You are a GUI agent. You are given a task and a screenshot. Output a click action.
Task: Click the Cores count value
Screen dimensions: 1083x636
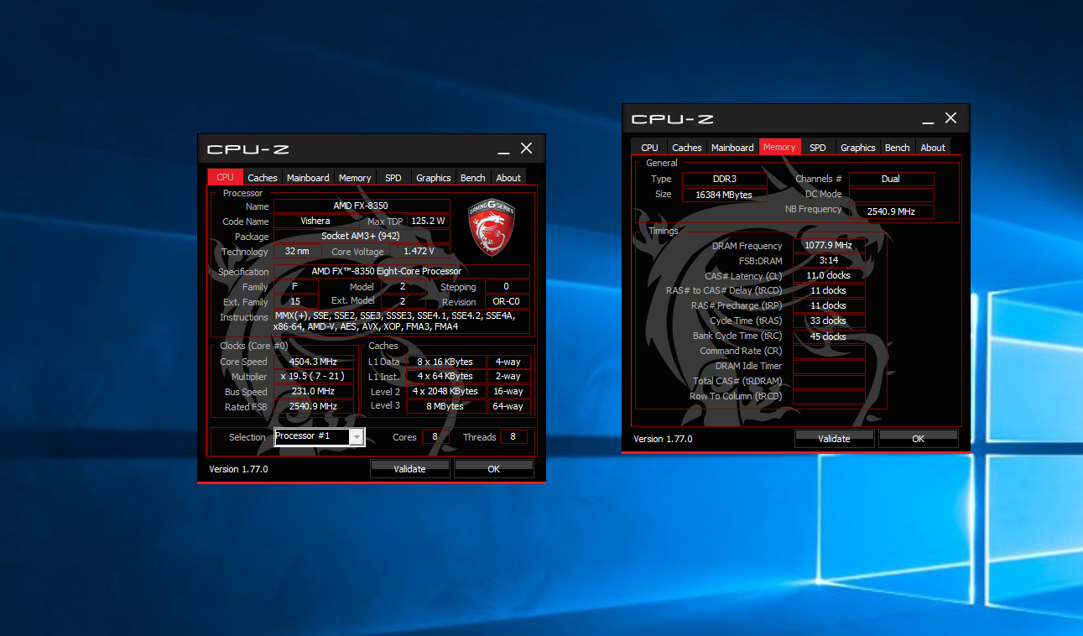tap(435, 437)
